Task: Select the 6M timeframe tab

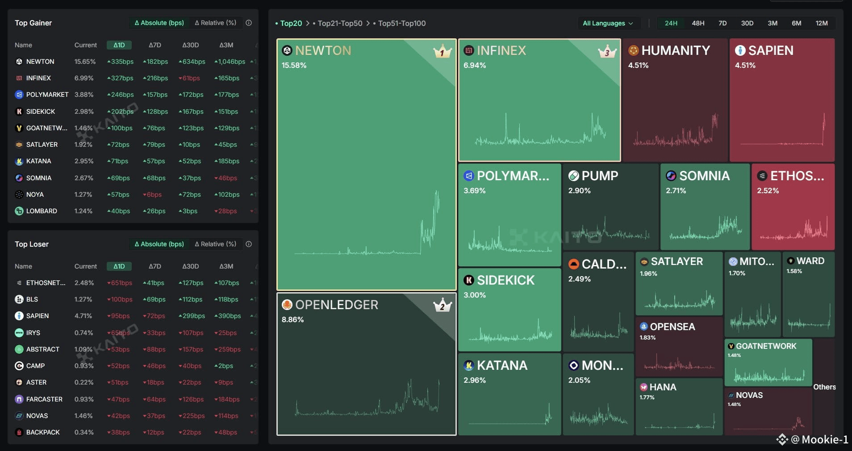Action: pyautogui.click(x=797, y=23)
